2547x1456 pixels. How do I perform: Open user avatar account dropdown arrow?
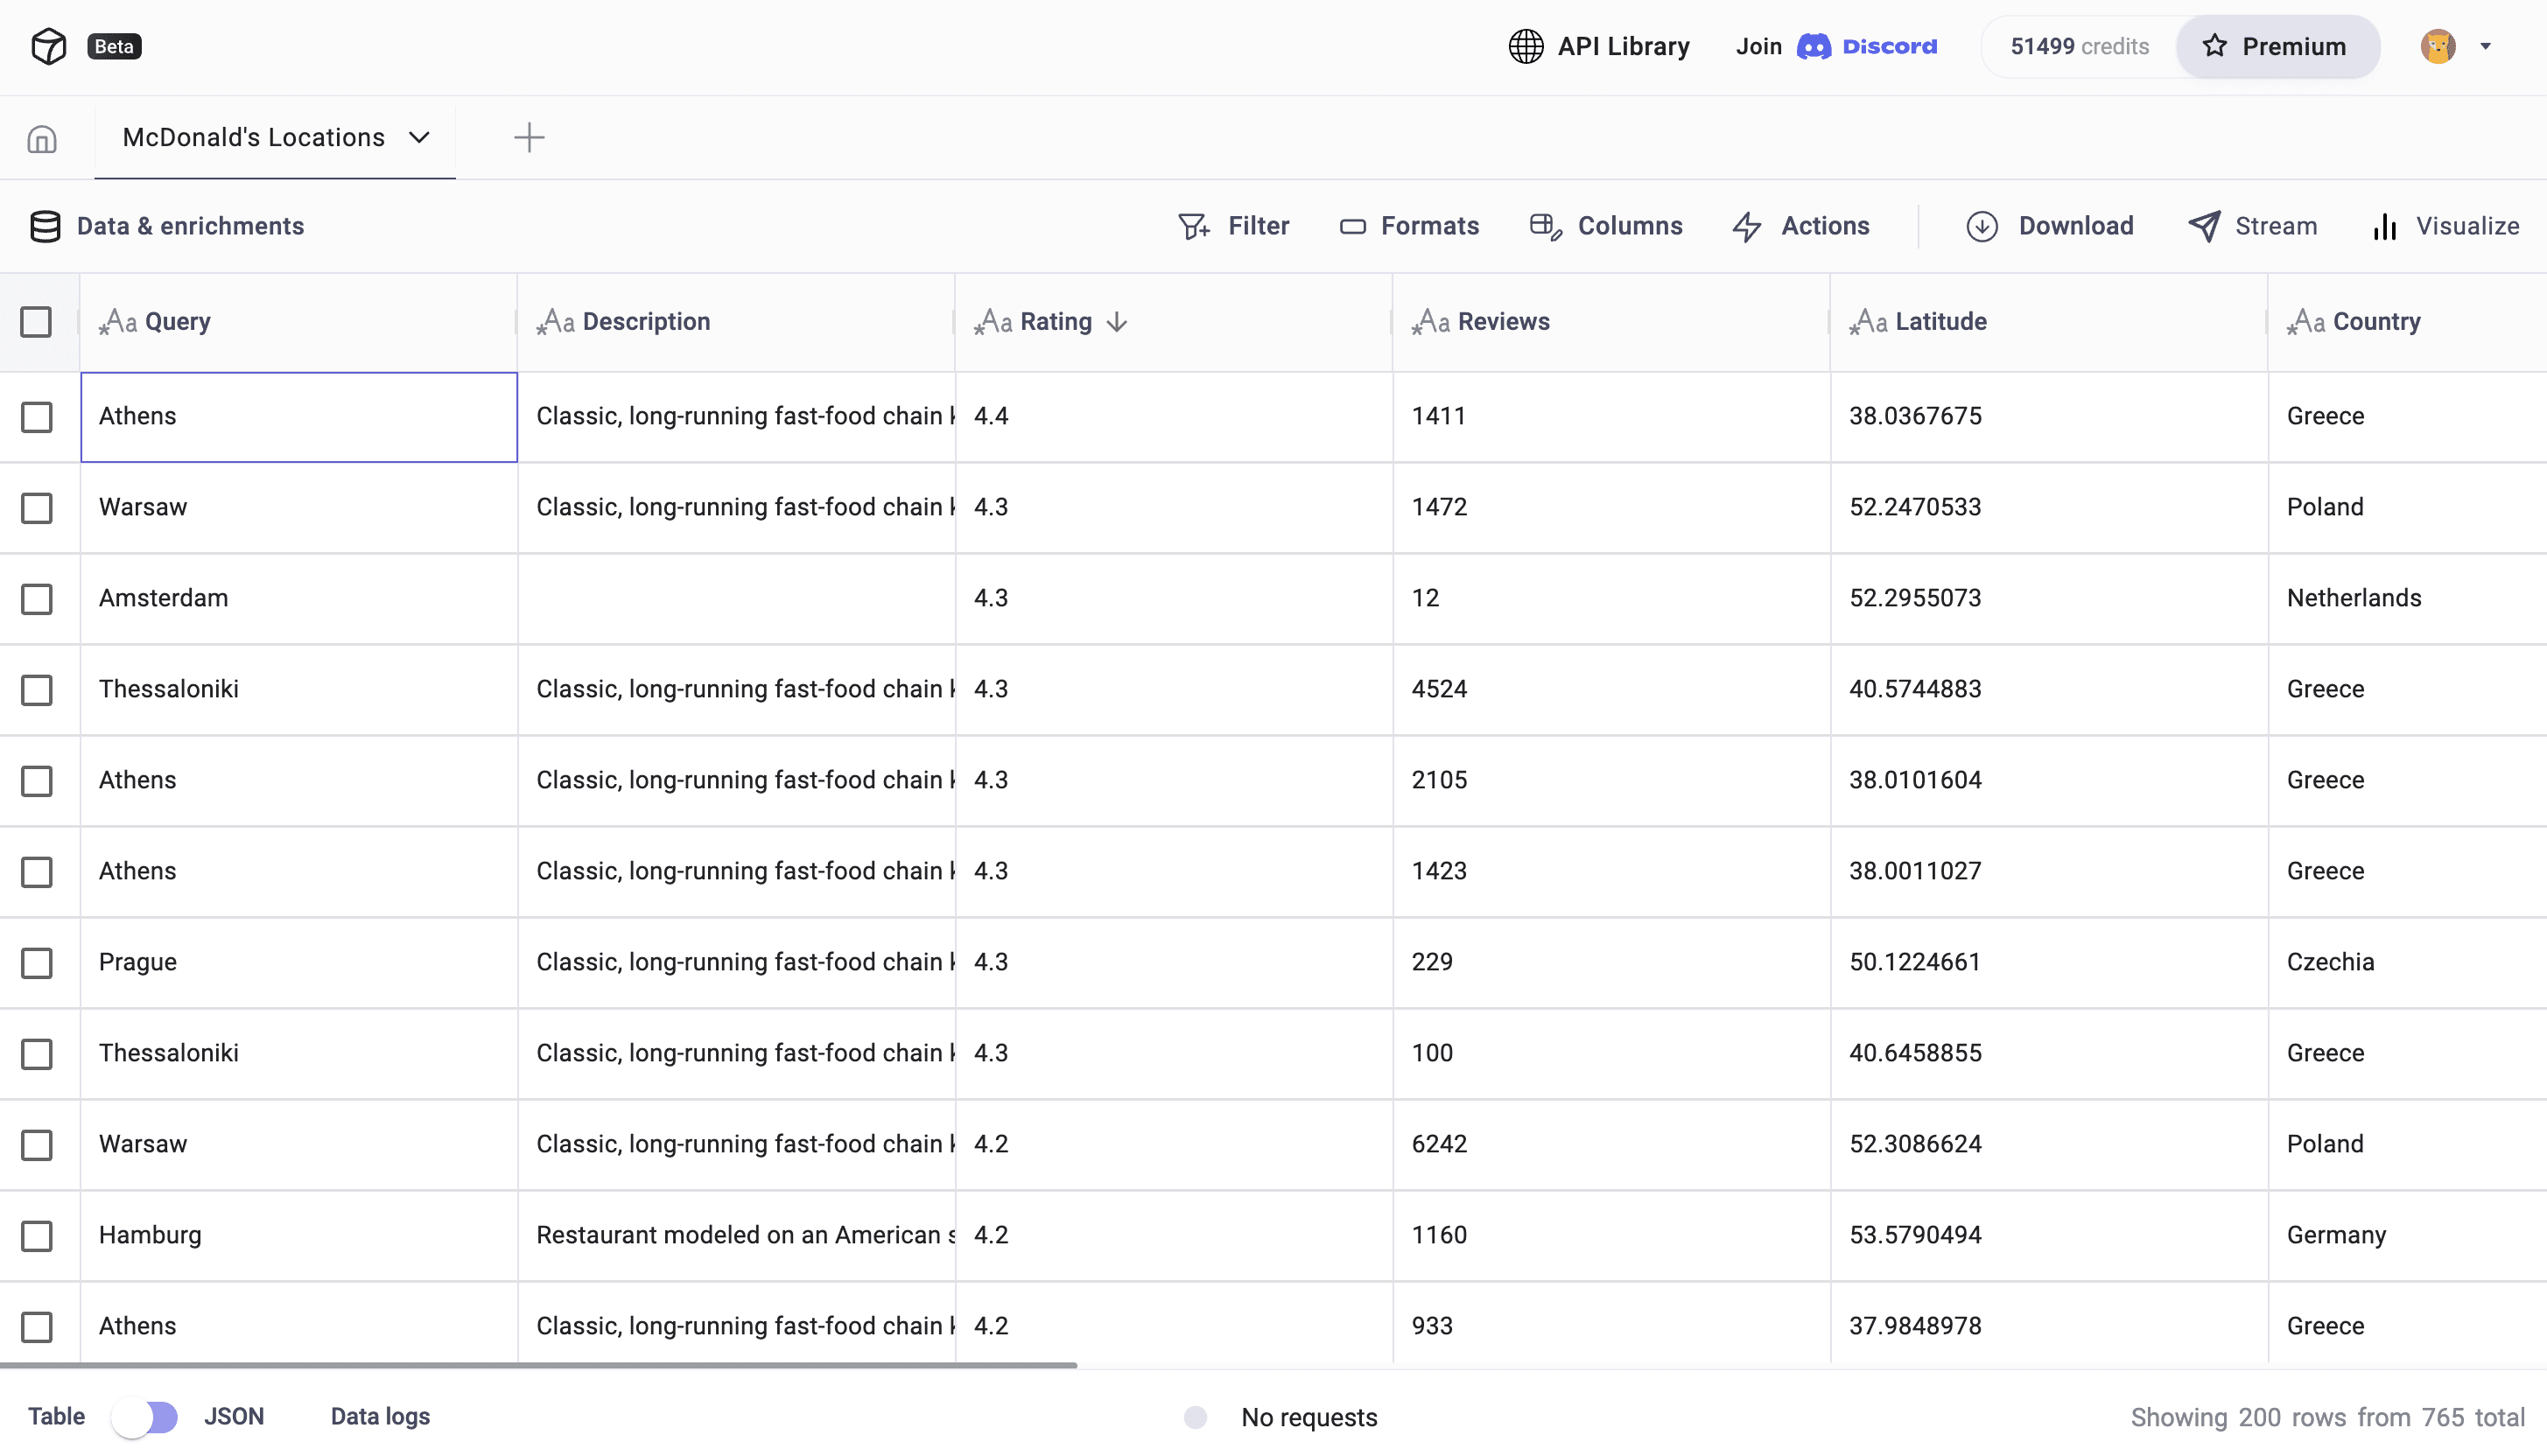(2485, 46)
